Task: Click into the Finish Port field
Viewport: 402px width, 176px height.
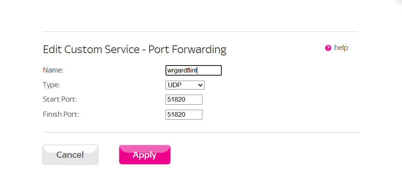Action: pyautogui.click(x=184, y=115)
